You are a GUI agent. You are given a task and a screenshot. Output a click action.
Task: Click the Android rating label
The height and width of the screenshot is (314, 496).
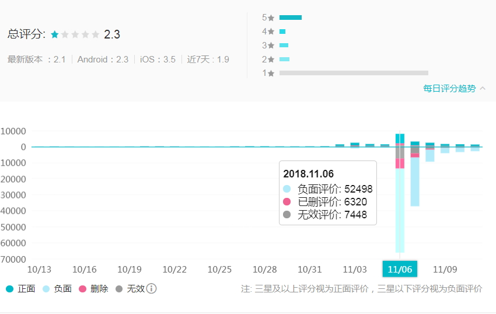pyautogui.click(x=103, y=60)
